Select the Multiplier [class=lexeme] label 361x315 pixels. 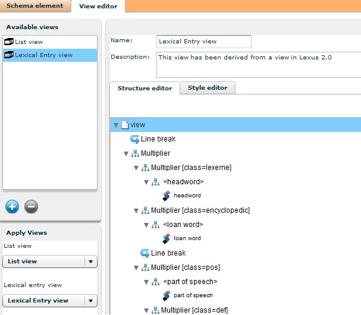tap(191, 168)
